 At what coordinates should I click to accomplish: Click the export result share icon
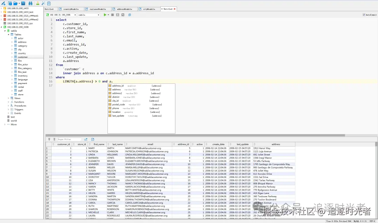[86, 139]
